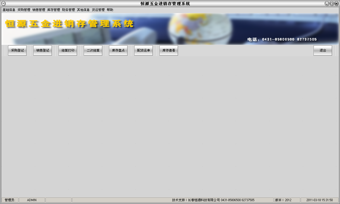This screenshot has width=340, height=204.
Task: Close the window with the X button
Action: [x=336, y=3]
